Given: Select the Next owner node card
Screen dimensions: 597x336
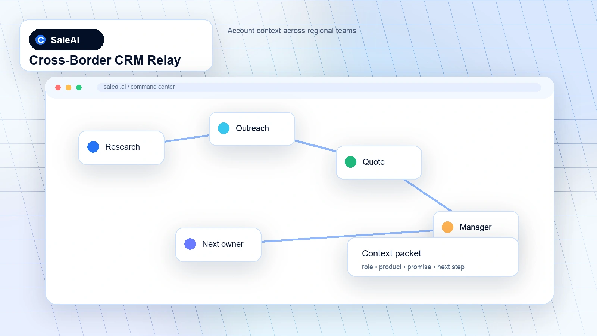Looking at the screenshot, I should click(x=218, y=245).
